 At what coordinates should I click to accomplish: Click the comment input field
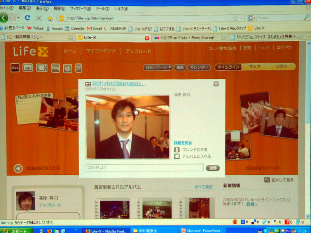tap(145, 168)
